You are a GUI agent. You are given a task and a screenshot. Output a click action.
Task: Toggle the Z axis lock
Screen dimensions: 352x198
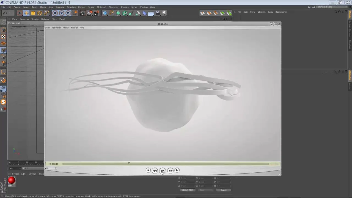68,13
